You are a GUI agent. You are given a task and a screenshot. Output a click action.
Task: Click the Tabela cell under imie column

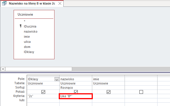(108, 83)
